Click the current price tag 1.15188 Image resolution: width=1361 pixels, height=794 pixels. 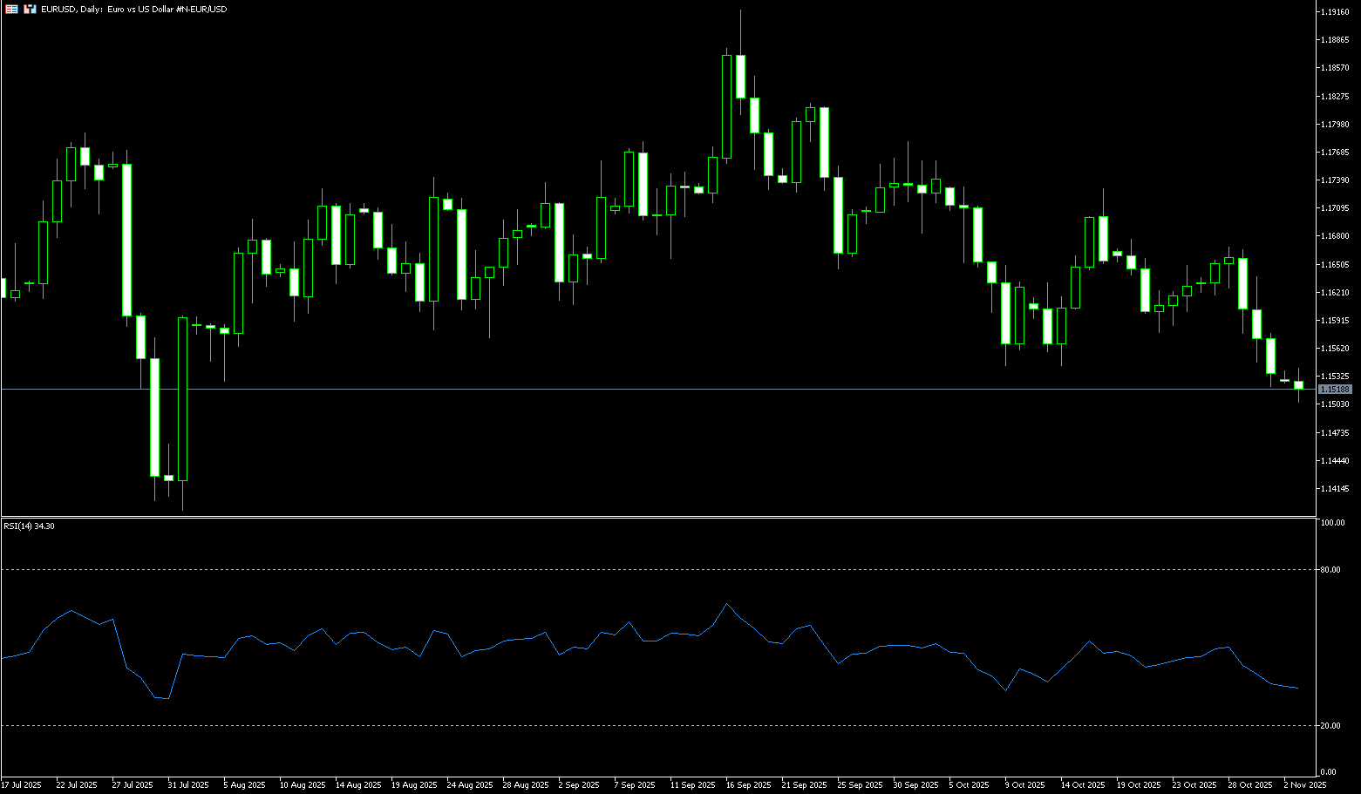click(x=1335, y=390)
